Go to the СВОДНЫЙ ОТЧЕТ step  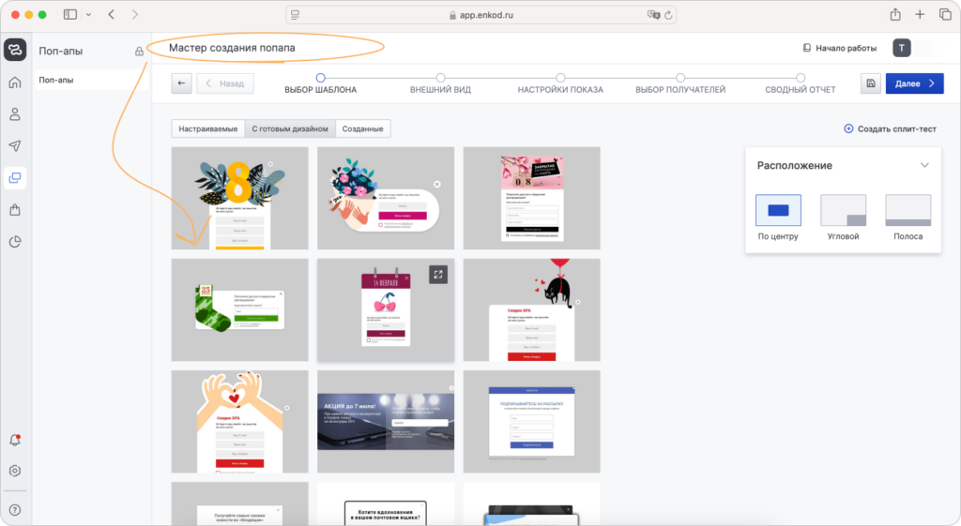pos(801,83)
